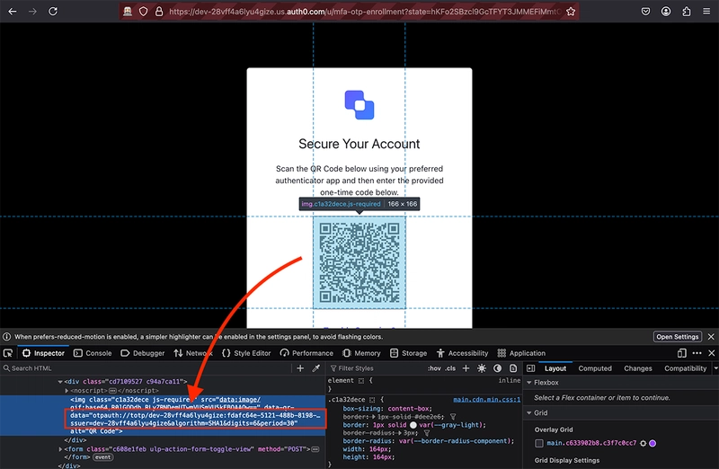Expand the form ulp-action-form-toggle-view node

tap(60, 449)
